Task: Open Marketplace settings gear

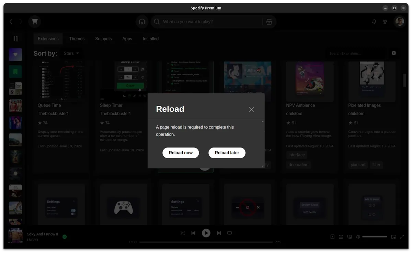Action: click(394, 53)
